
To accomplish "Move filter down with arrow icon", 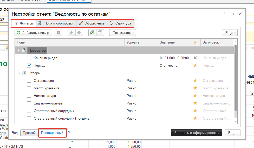I will pyautogui.click(x=79, y=33).
